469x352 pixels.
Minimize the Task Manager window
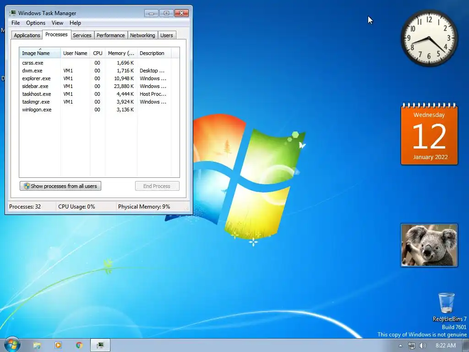[151, 13]
